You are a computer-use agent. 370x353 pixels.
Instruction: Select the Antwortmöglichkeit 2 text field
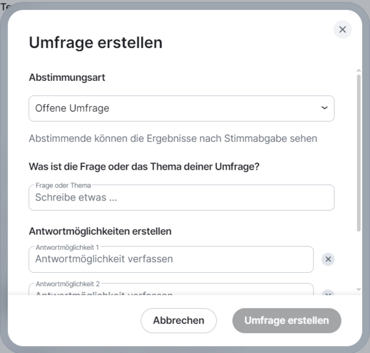click(x=171, y=290)
